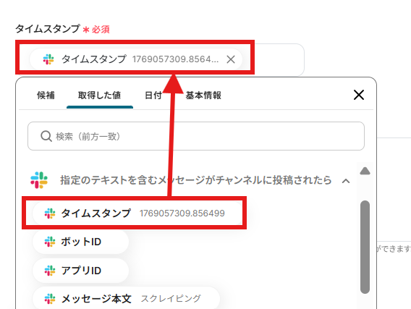Click the Slack icon in the timestamp field chip
Viewport: 411px width, 309px height.
click(48, 59)
